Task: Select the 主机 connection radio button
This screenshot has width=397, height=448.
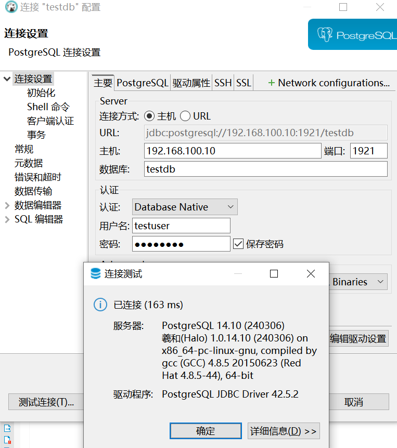Action: (x=149, y=116)
